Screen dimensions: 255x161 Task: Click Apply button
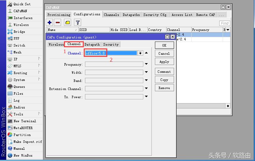(x=164, y=62)
